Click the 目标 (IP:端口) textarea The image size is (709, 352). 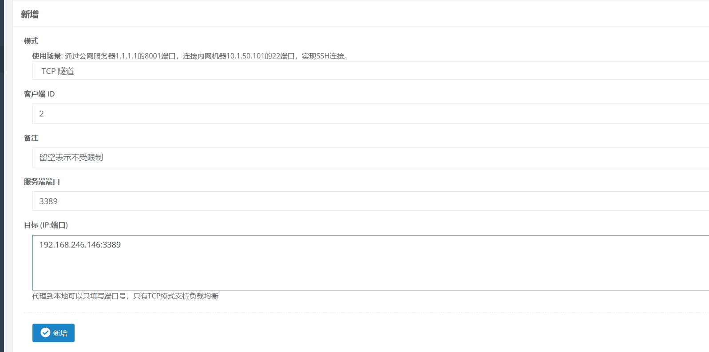(x=371, y=263)
